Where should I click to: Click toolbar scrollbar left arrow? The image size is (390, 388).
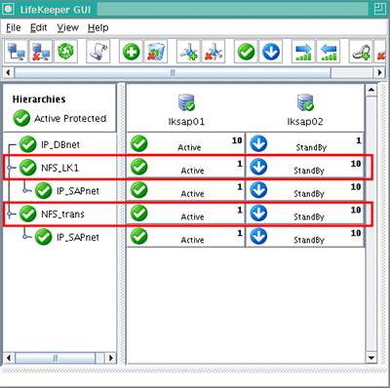point(8,72)
